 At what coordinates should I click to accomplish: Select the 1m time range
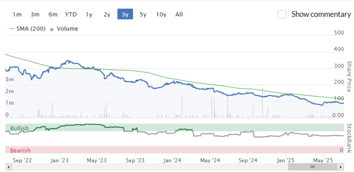17,14
